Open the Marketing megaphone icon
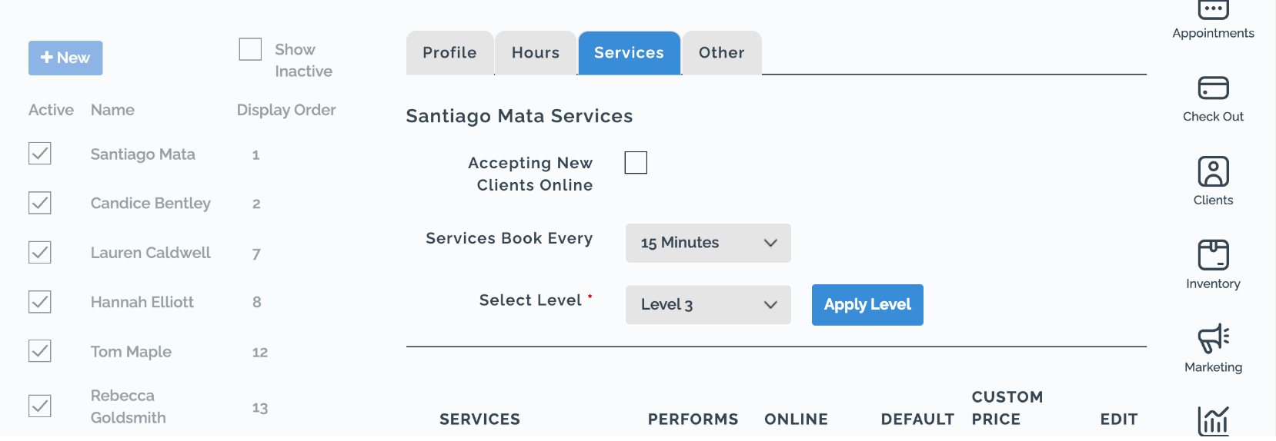 click(x=1213, y=338)
